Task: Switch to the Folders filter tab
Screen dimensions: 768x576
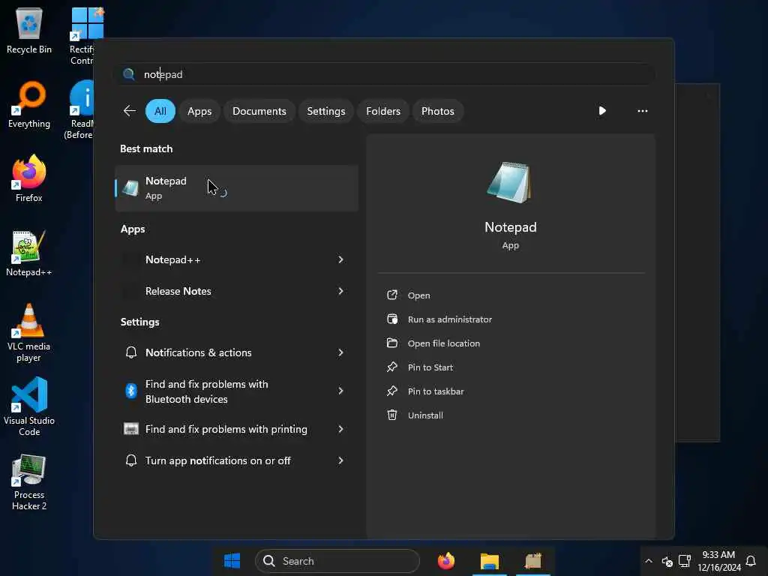Action: tap(383, 111)
